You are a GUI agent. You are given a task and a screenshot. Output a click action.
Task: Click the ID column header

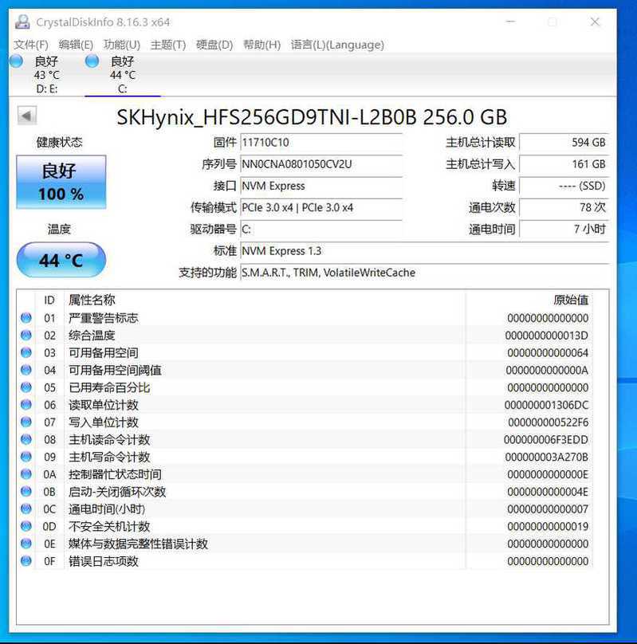(49, 300)
